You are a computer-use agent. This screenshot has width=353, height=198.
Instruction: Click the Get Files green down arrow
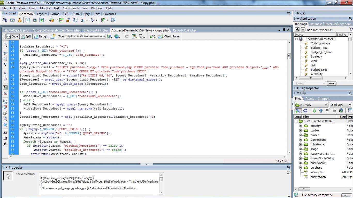(x=314, y=110)
